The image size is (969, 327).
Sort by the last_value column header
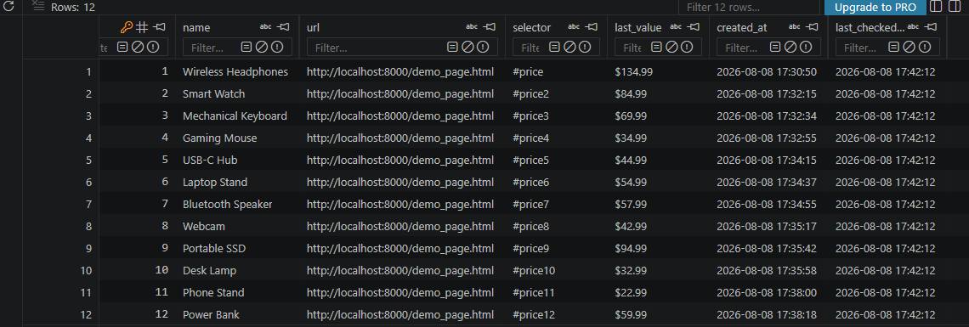tap(638, 28)
